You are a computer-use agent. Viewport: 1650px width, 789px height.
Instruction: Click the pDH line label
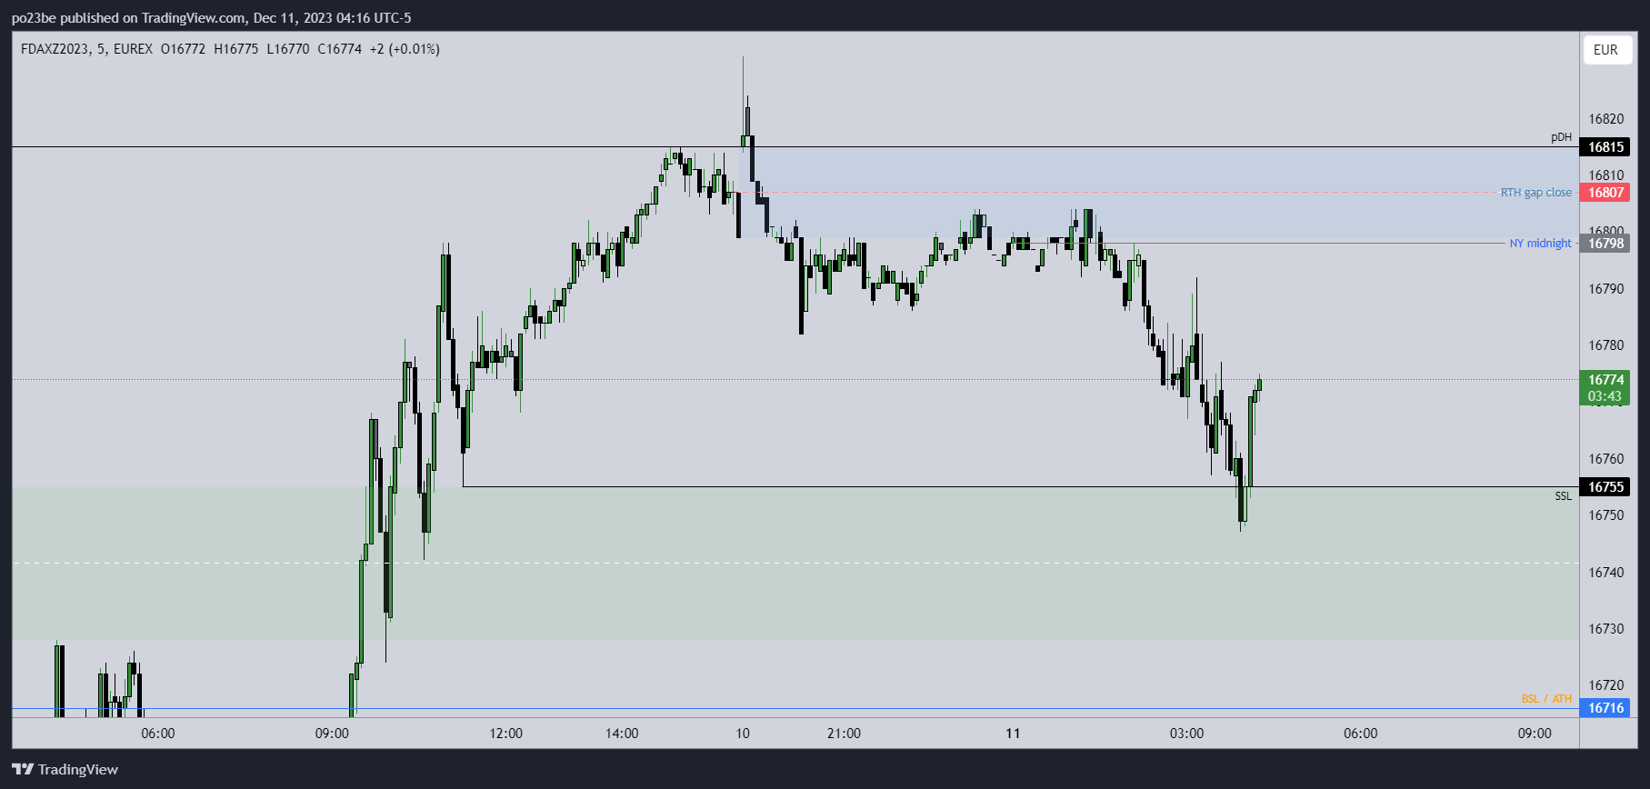tap(1561, 137)
